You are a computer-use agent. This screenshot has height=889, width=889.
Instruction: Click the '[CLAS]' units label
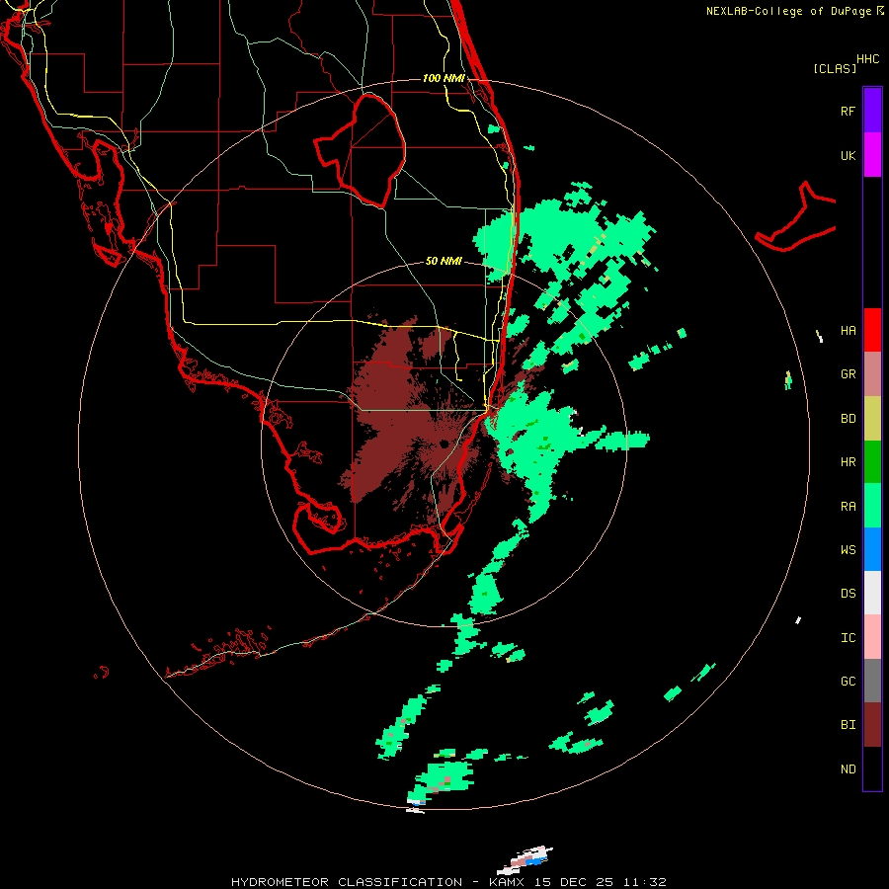coord(835,68)
